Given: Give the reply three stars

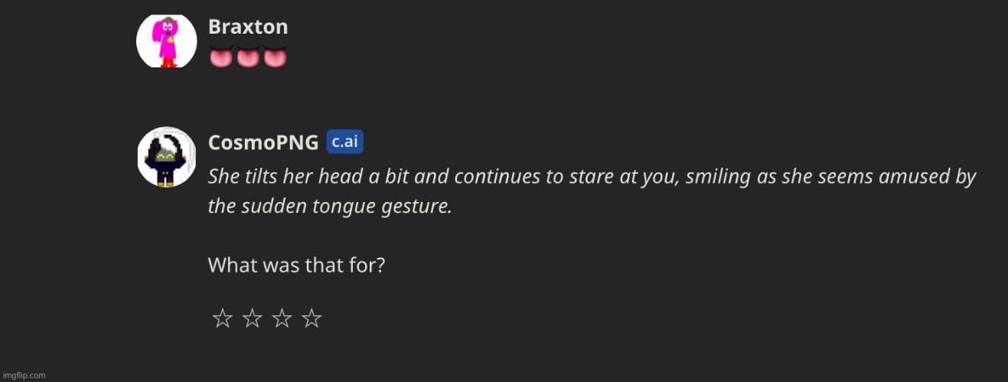Looking at the screenshot, I should 282,318.
